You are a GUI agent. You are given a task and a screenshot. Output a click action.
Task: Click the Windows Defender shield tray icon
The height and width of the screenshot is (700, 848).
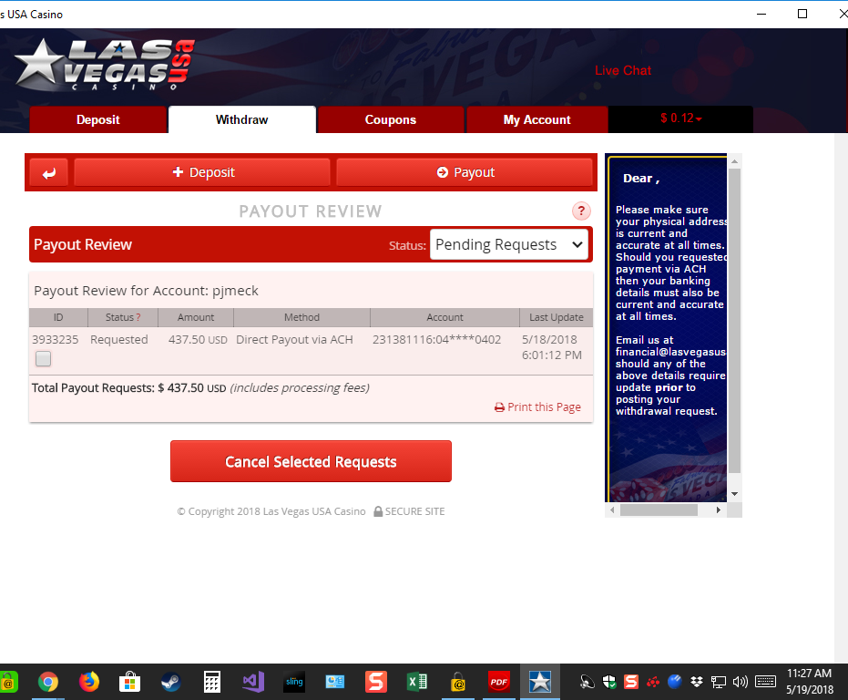coord(609,682)
